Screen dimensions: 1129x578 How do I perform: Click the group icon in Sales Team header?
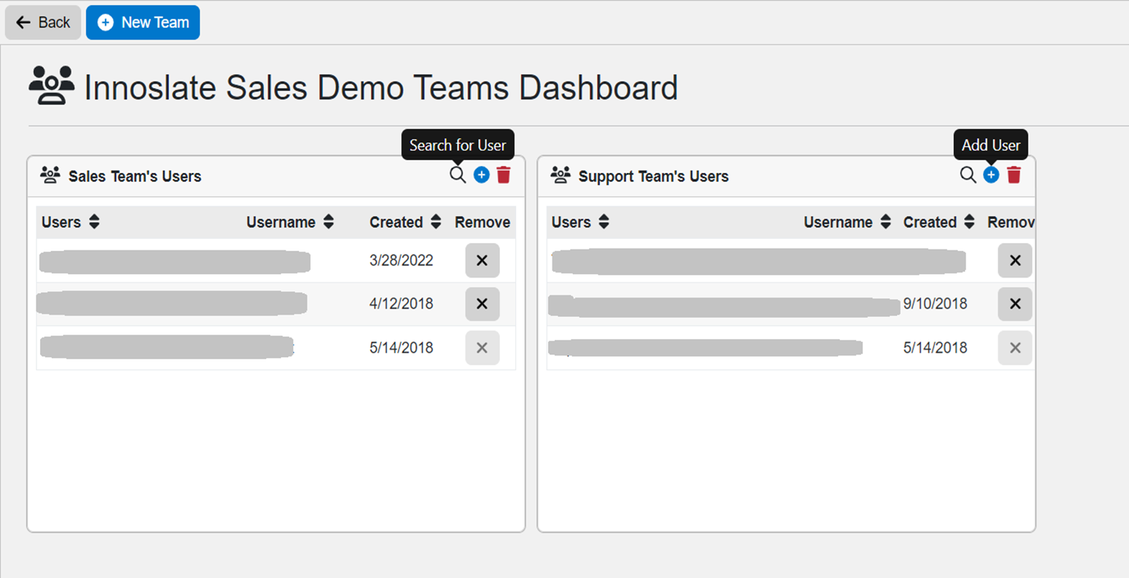tap(50, 175)
